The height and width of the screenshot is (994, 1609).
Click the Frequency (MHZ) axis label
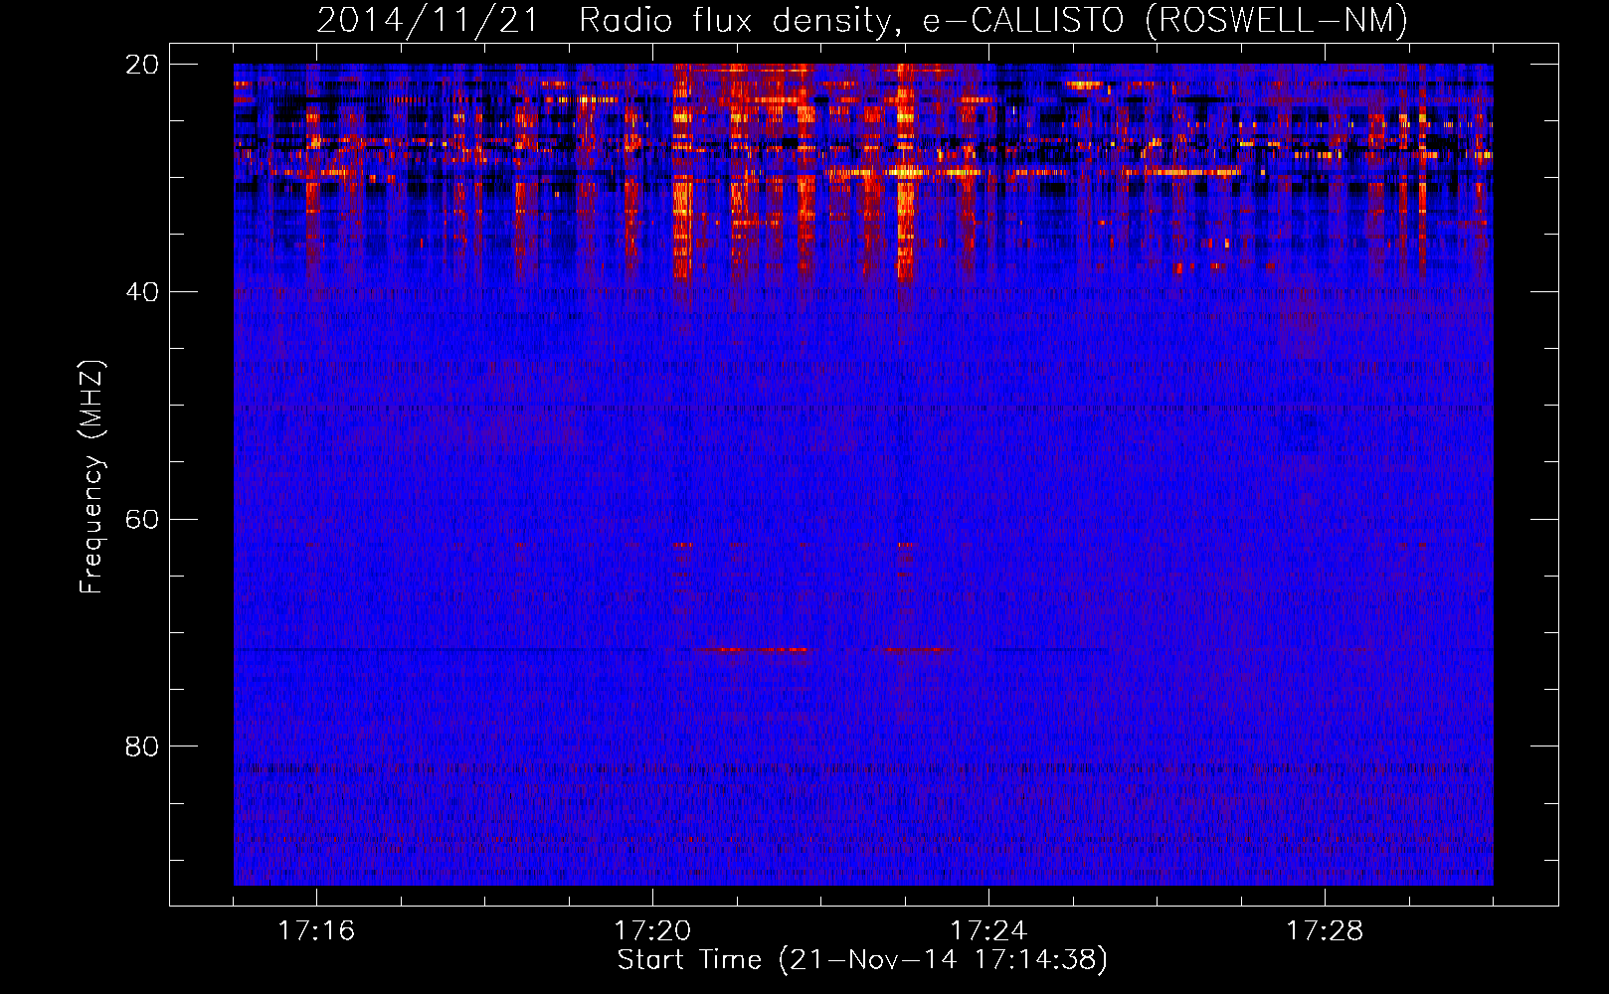[91, 477]
